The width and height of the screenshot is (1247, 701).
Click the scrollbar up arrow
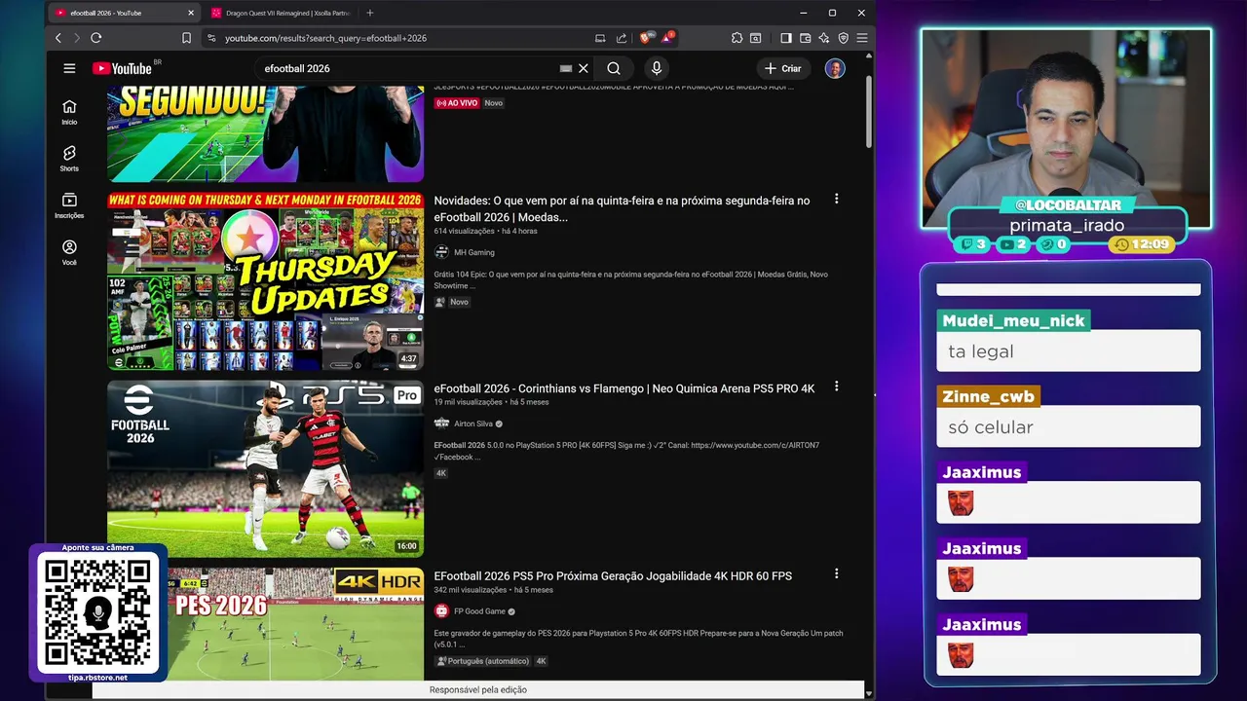[x=869, y=55]
